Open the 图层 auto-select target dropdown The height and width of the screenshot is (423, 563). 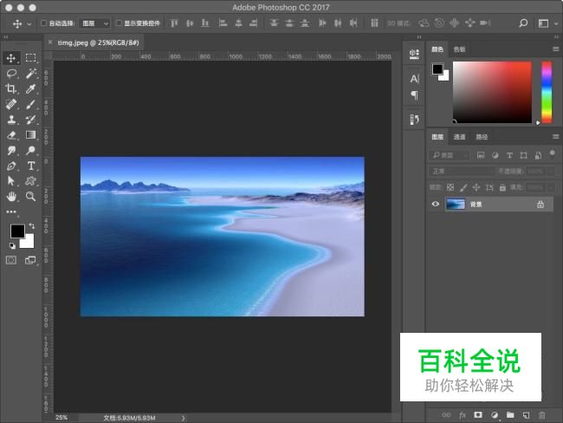[x=94, y=23]
